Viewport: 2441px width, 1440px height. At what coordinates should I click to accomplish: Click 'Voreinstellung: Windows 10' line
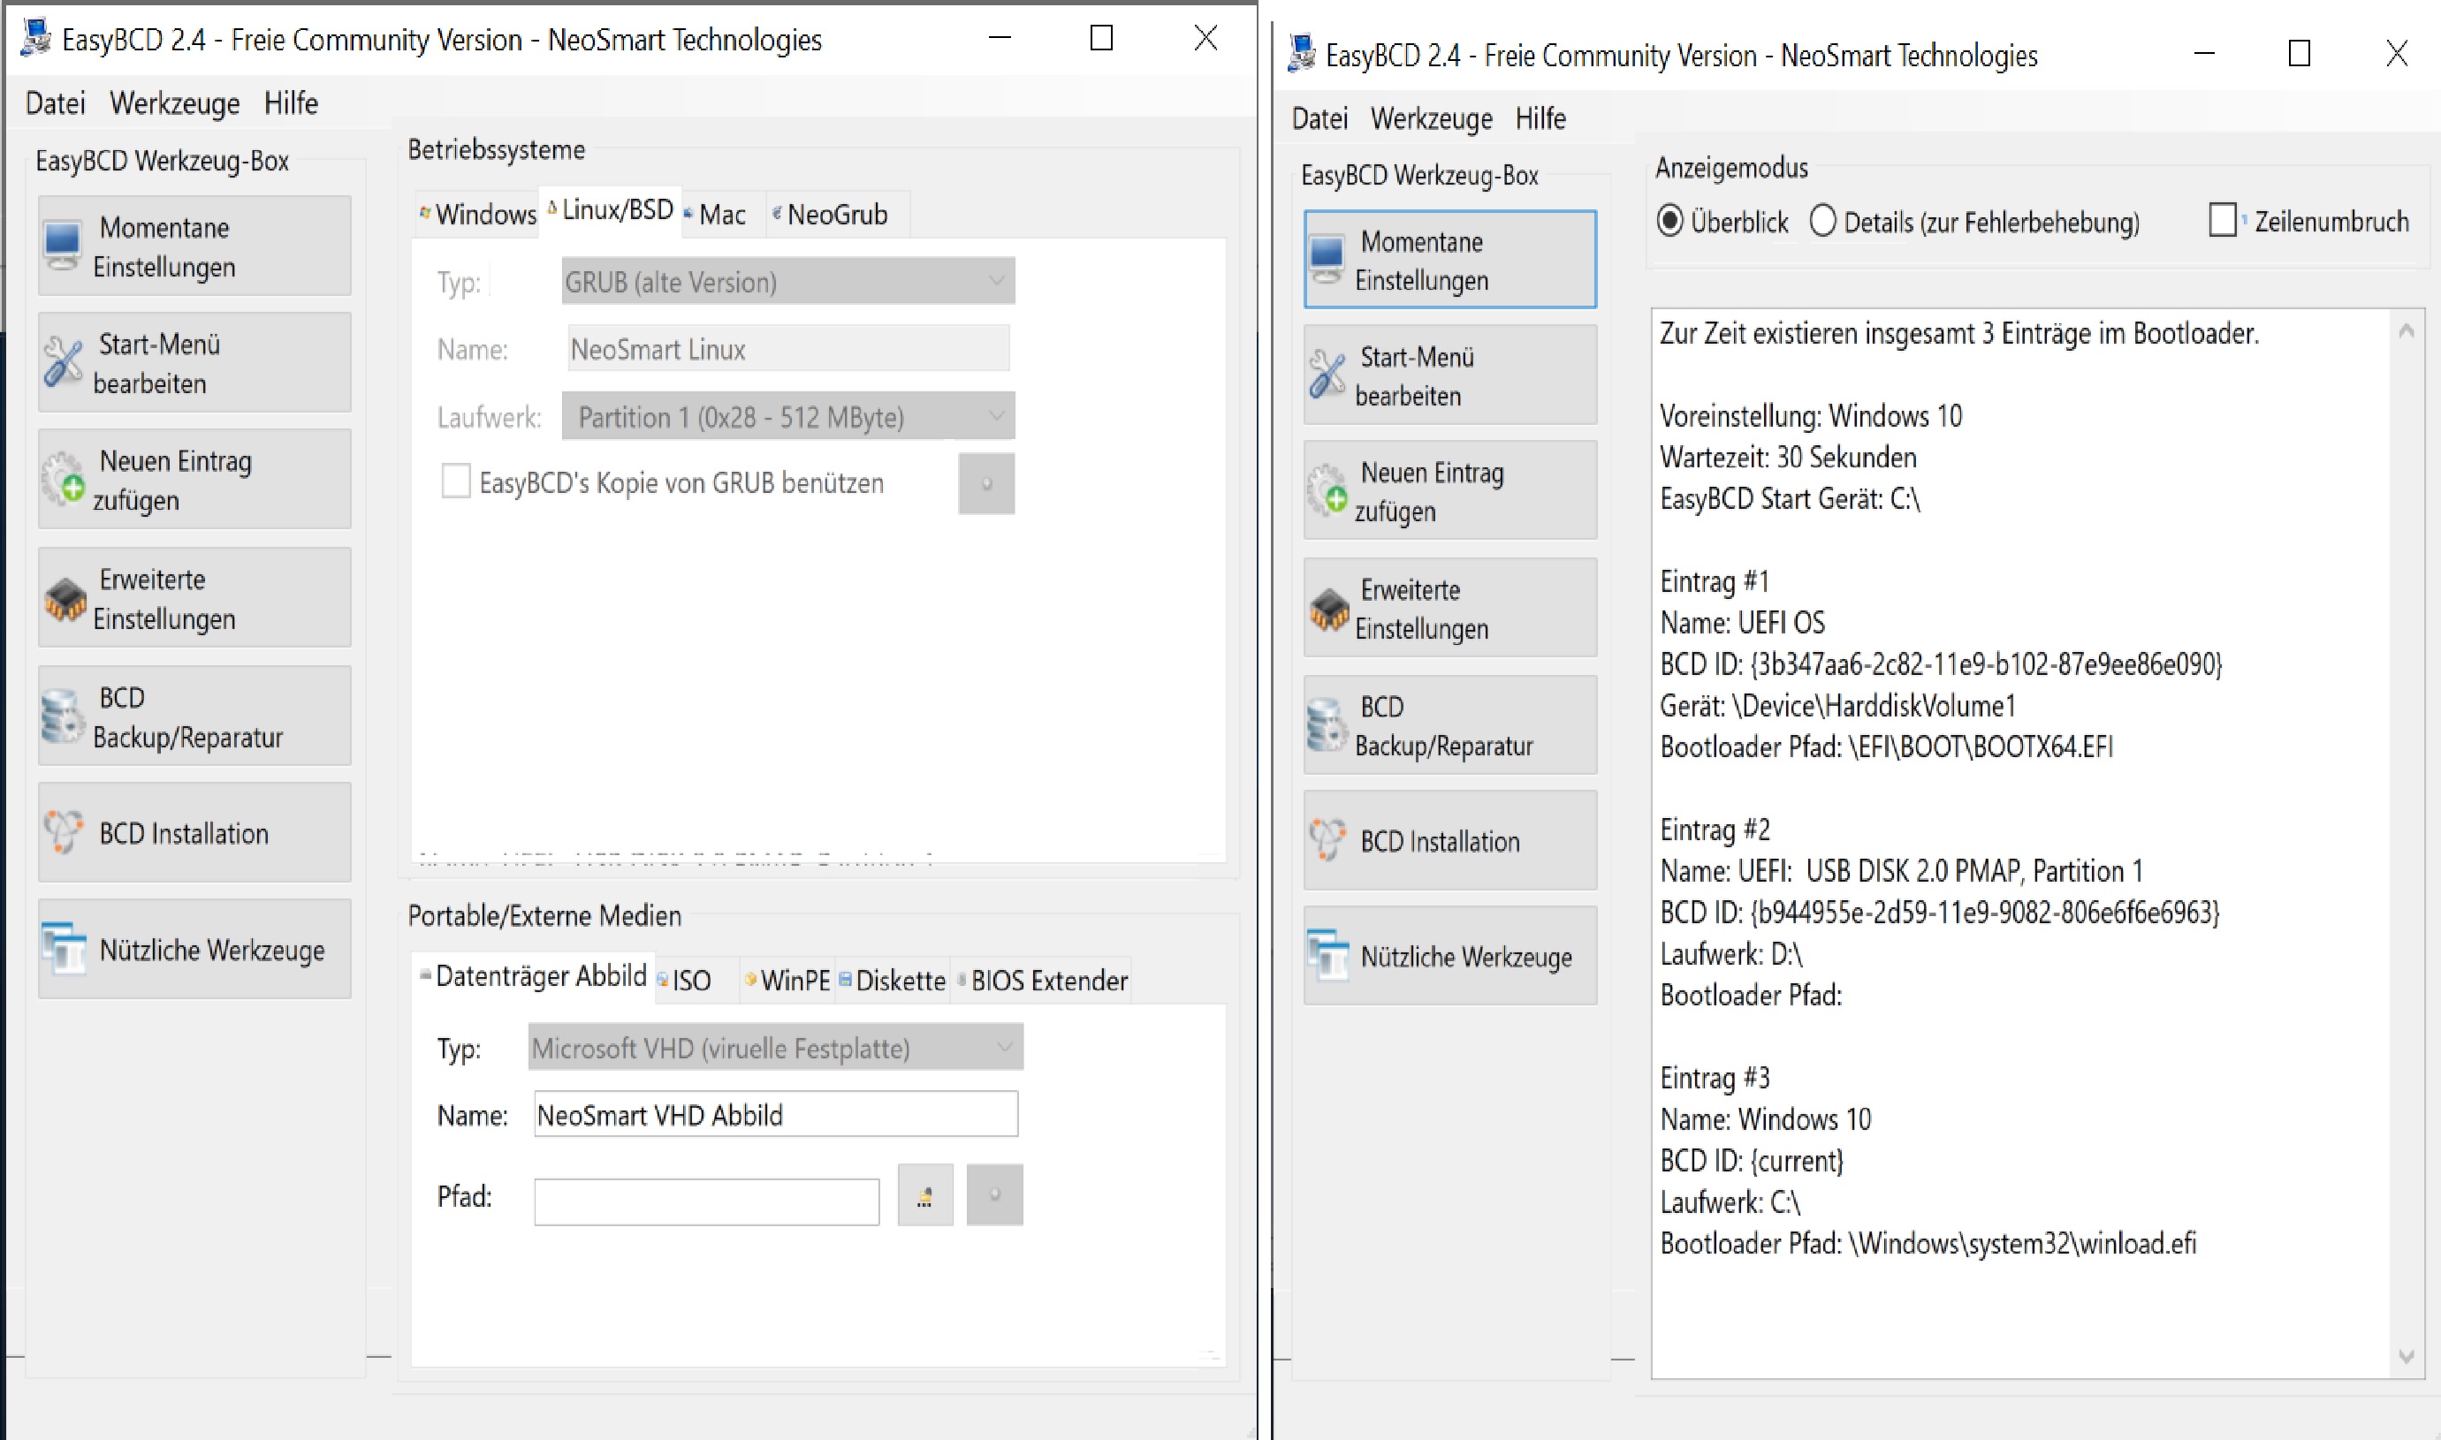[1811, 416]
